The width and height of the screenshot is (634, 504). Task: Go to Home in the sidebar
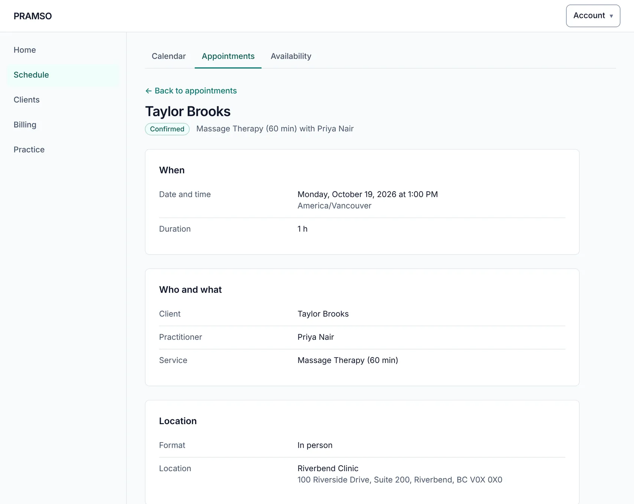pyautogui.click(x=63, y=50)
